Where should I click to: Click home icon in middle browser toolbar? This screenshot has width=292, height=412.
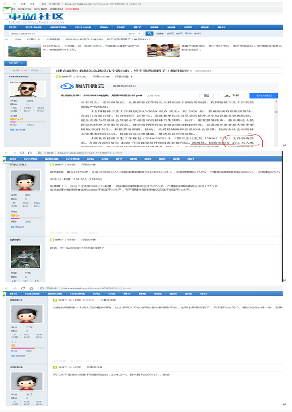pyautogui.click(x=30, y=153)
